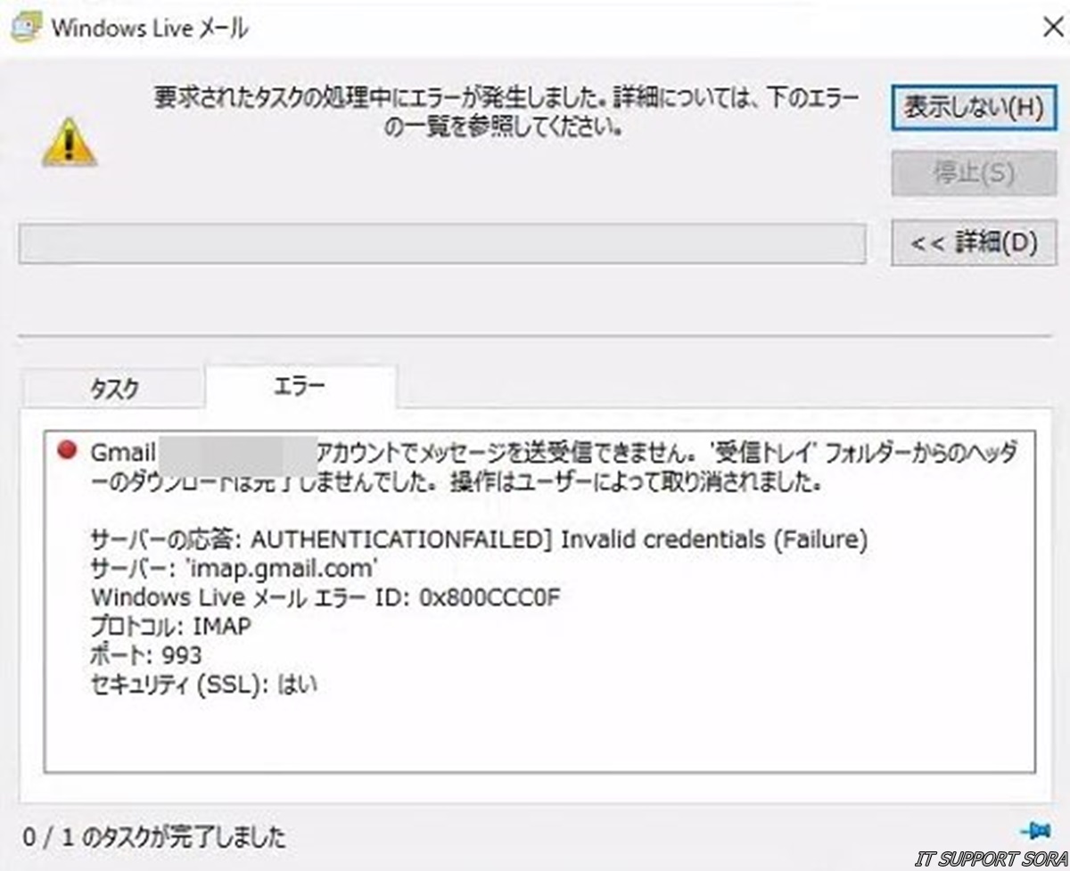This screenshot has height=871, width=1070.
Task: Click the セキュリティ (SSL): はい line
Action: (x=204, y=685)
